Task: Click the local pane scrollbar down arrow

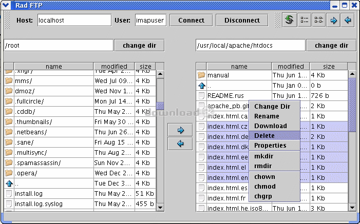Action: click(160, 207)
